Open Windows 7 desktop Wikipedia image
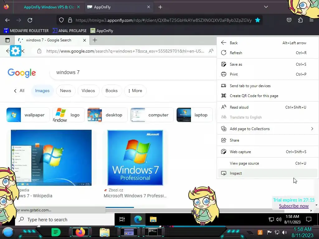 coord(51,158)
